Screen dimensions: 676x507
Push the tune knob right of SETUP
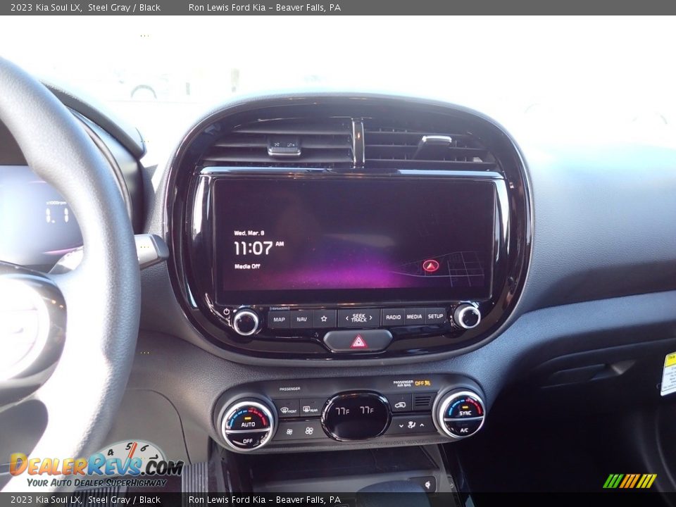pyautogui.click(x=467, y=316)
